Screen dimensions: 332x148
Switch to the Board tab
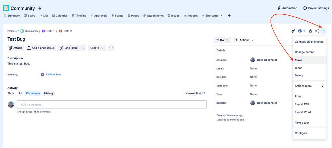[30, 16]
